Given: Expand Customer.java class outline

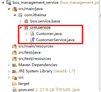Looking at the screenshot, I should click(x=27, y=34).
